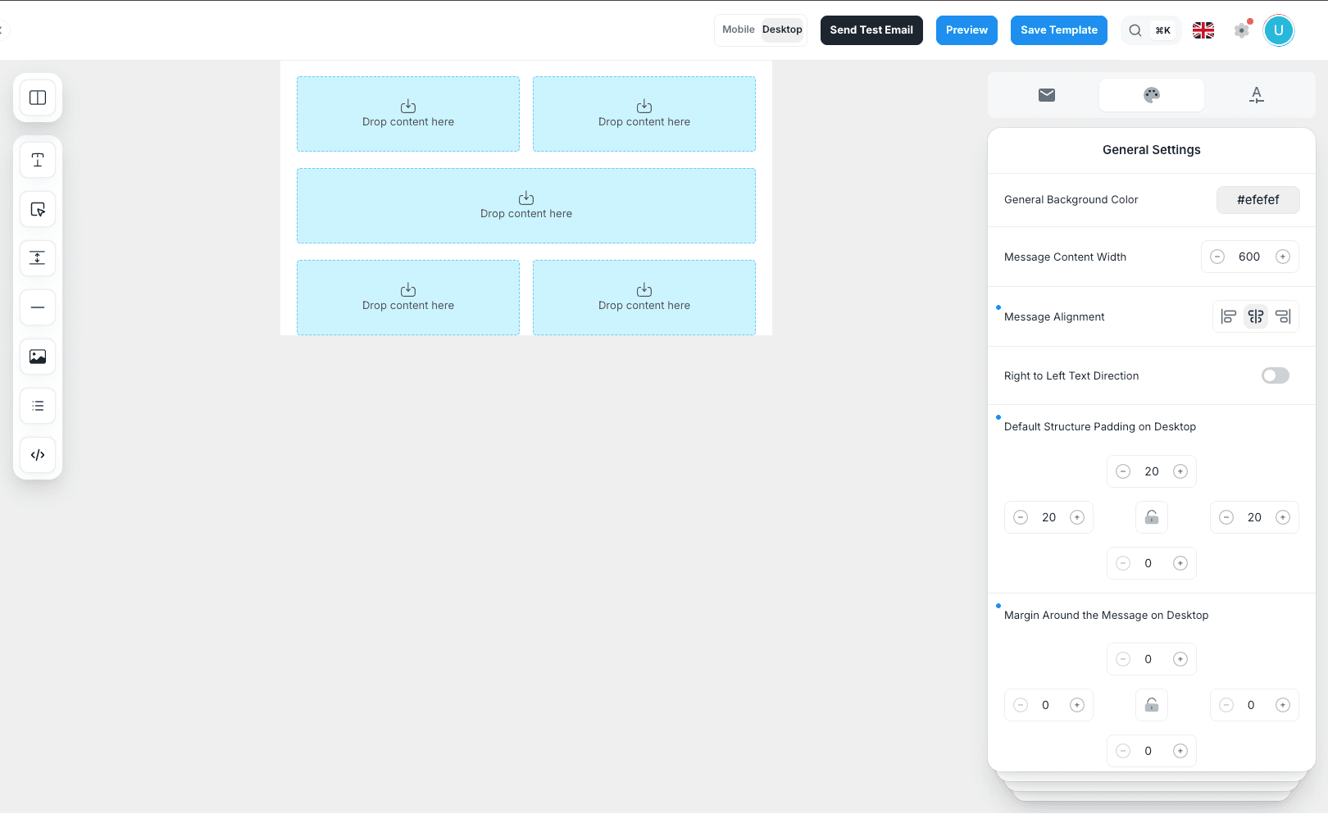Select the Button block tool

38,209
